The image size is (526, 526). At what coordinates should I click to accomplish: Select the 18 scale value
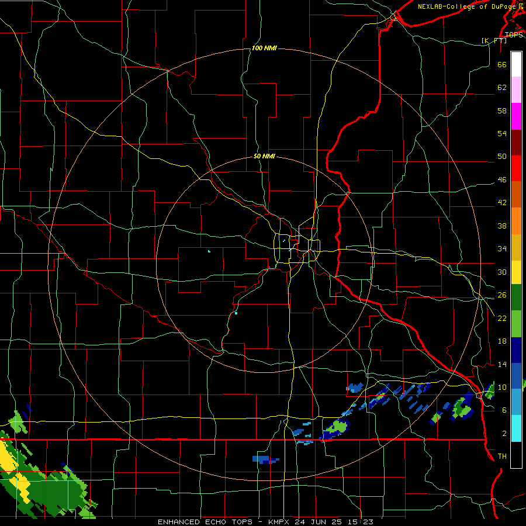click(502, 341)
